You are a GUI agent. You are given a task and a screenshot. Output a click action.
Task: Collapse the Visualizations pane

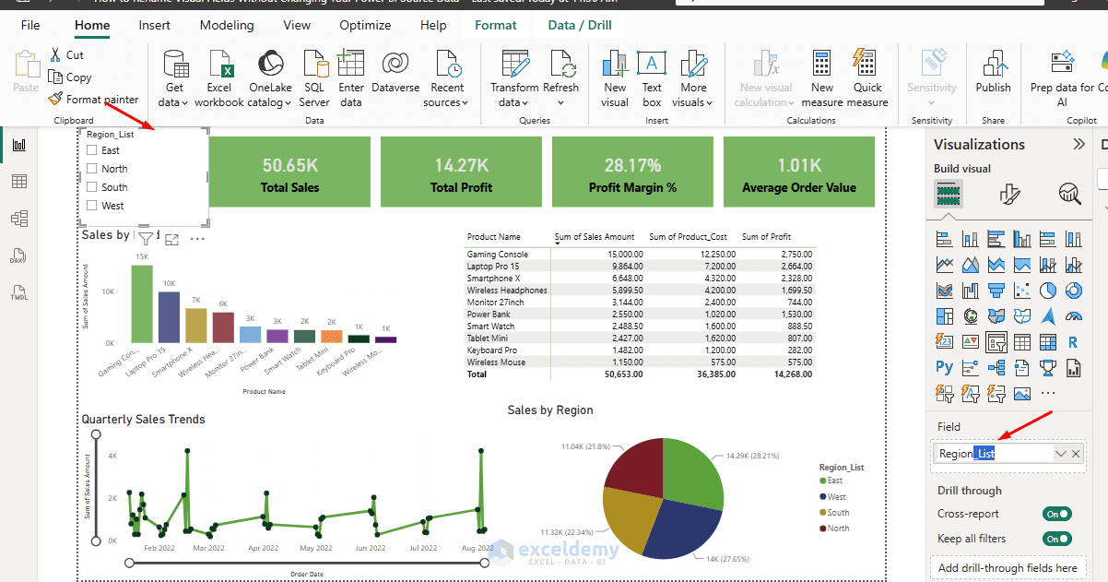pyautogui.click(x=1079, y=144)
